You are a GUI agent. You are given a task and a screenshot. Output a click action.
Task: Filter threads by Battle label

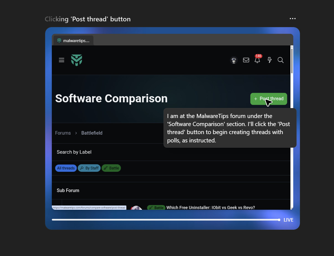(111, 168)
